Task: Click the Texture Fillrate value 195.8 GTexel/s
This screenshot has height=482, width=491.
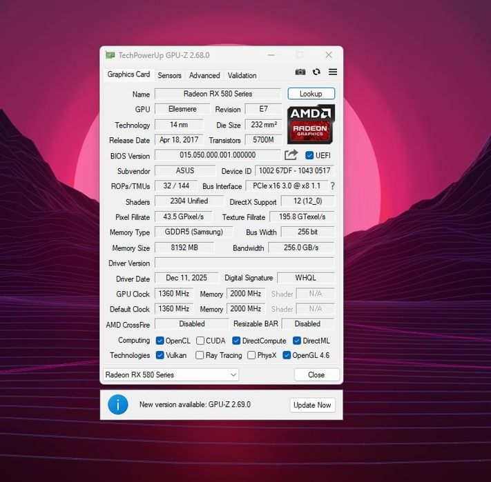Action: 302,217
